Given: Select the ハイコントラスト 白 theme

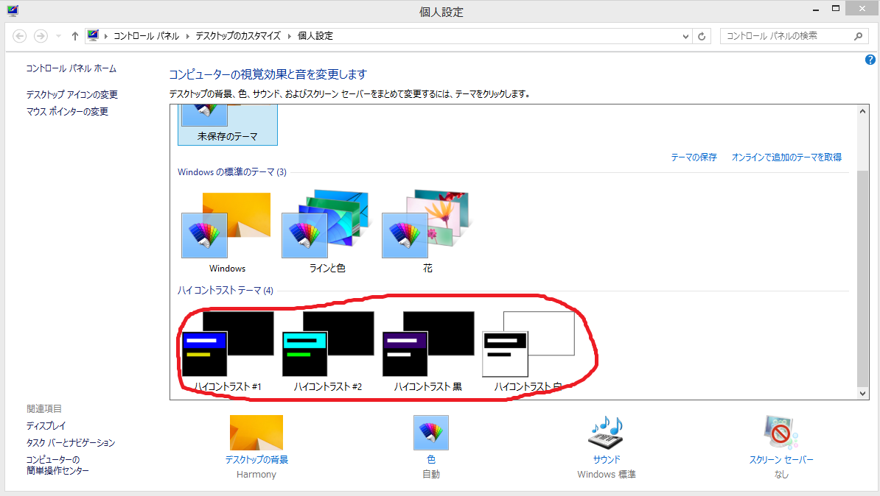Looking at the screenshot, I should point(528,352).
